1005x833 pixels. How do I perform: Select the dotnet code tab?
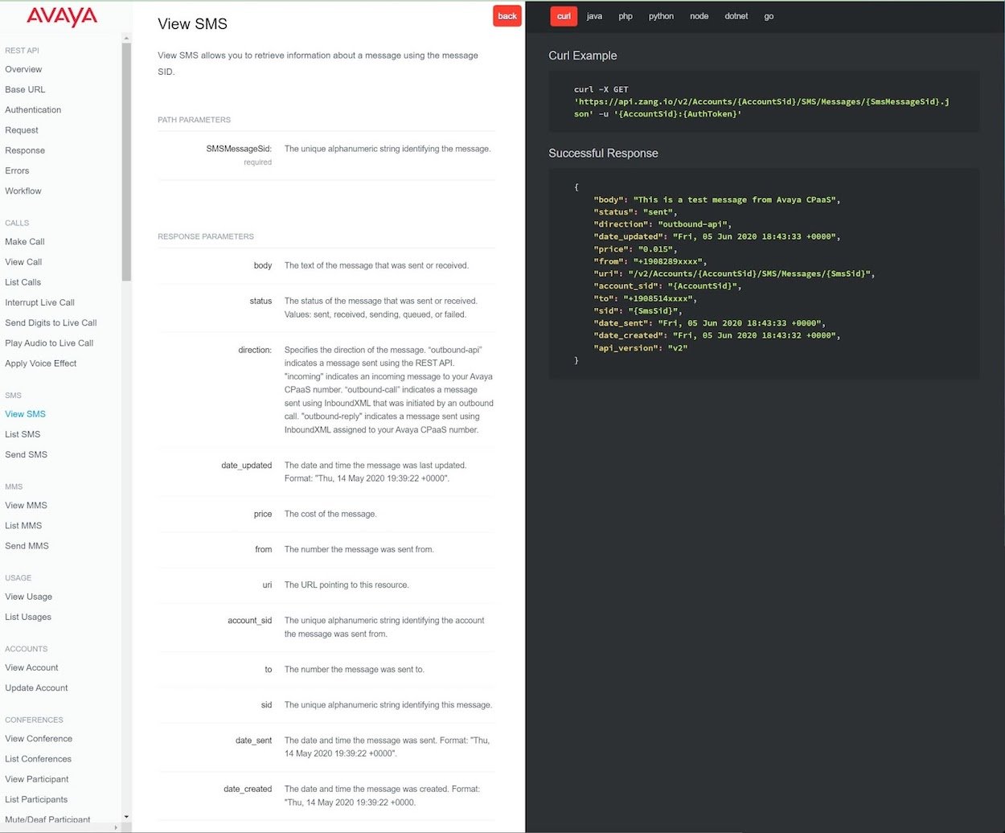coord(736,16)
